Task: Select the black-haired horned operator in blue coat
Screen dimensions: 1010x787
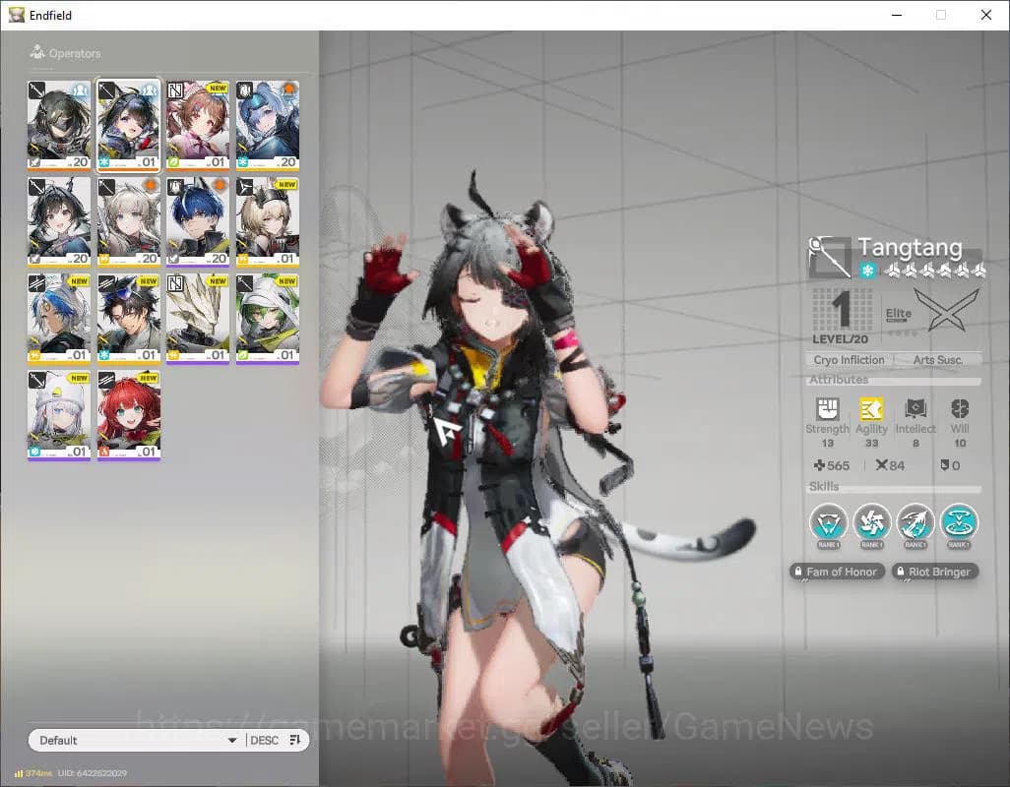Action: (x=59, y=222)
